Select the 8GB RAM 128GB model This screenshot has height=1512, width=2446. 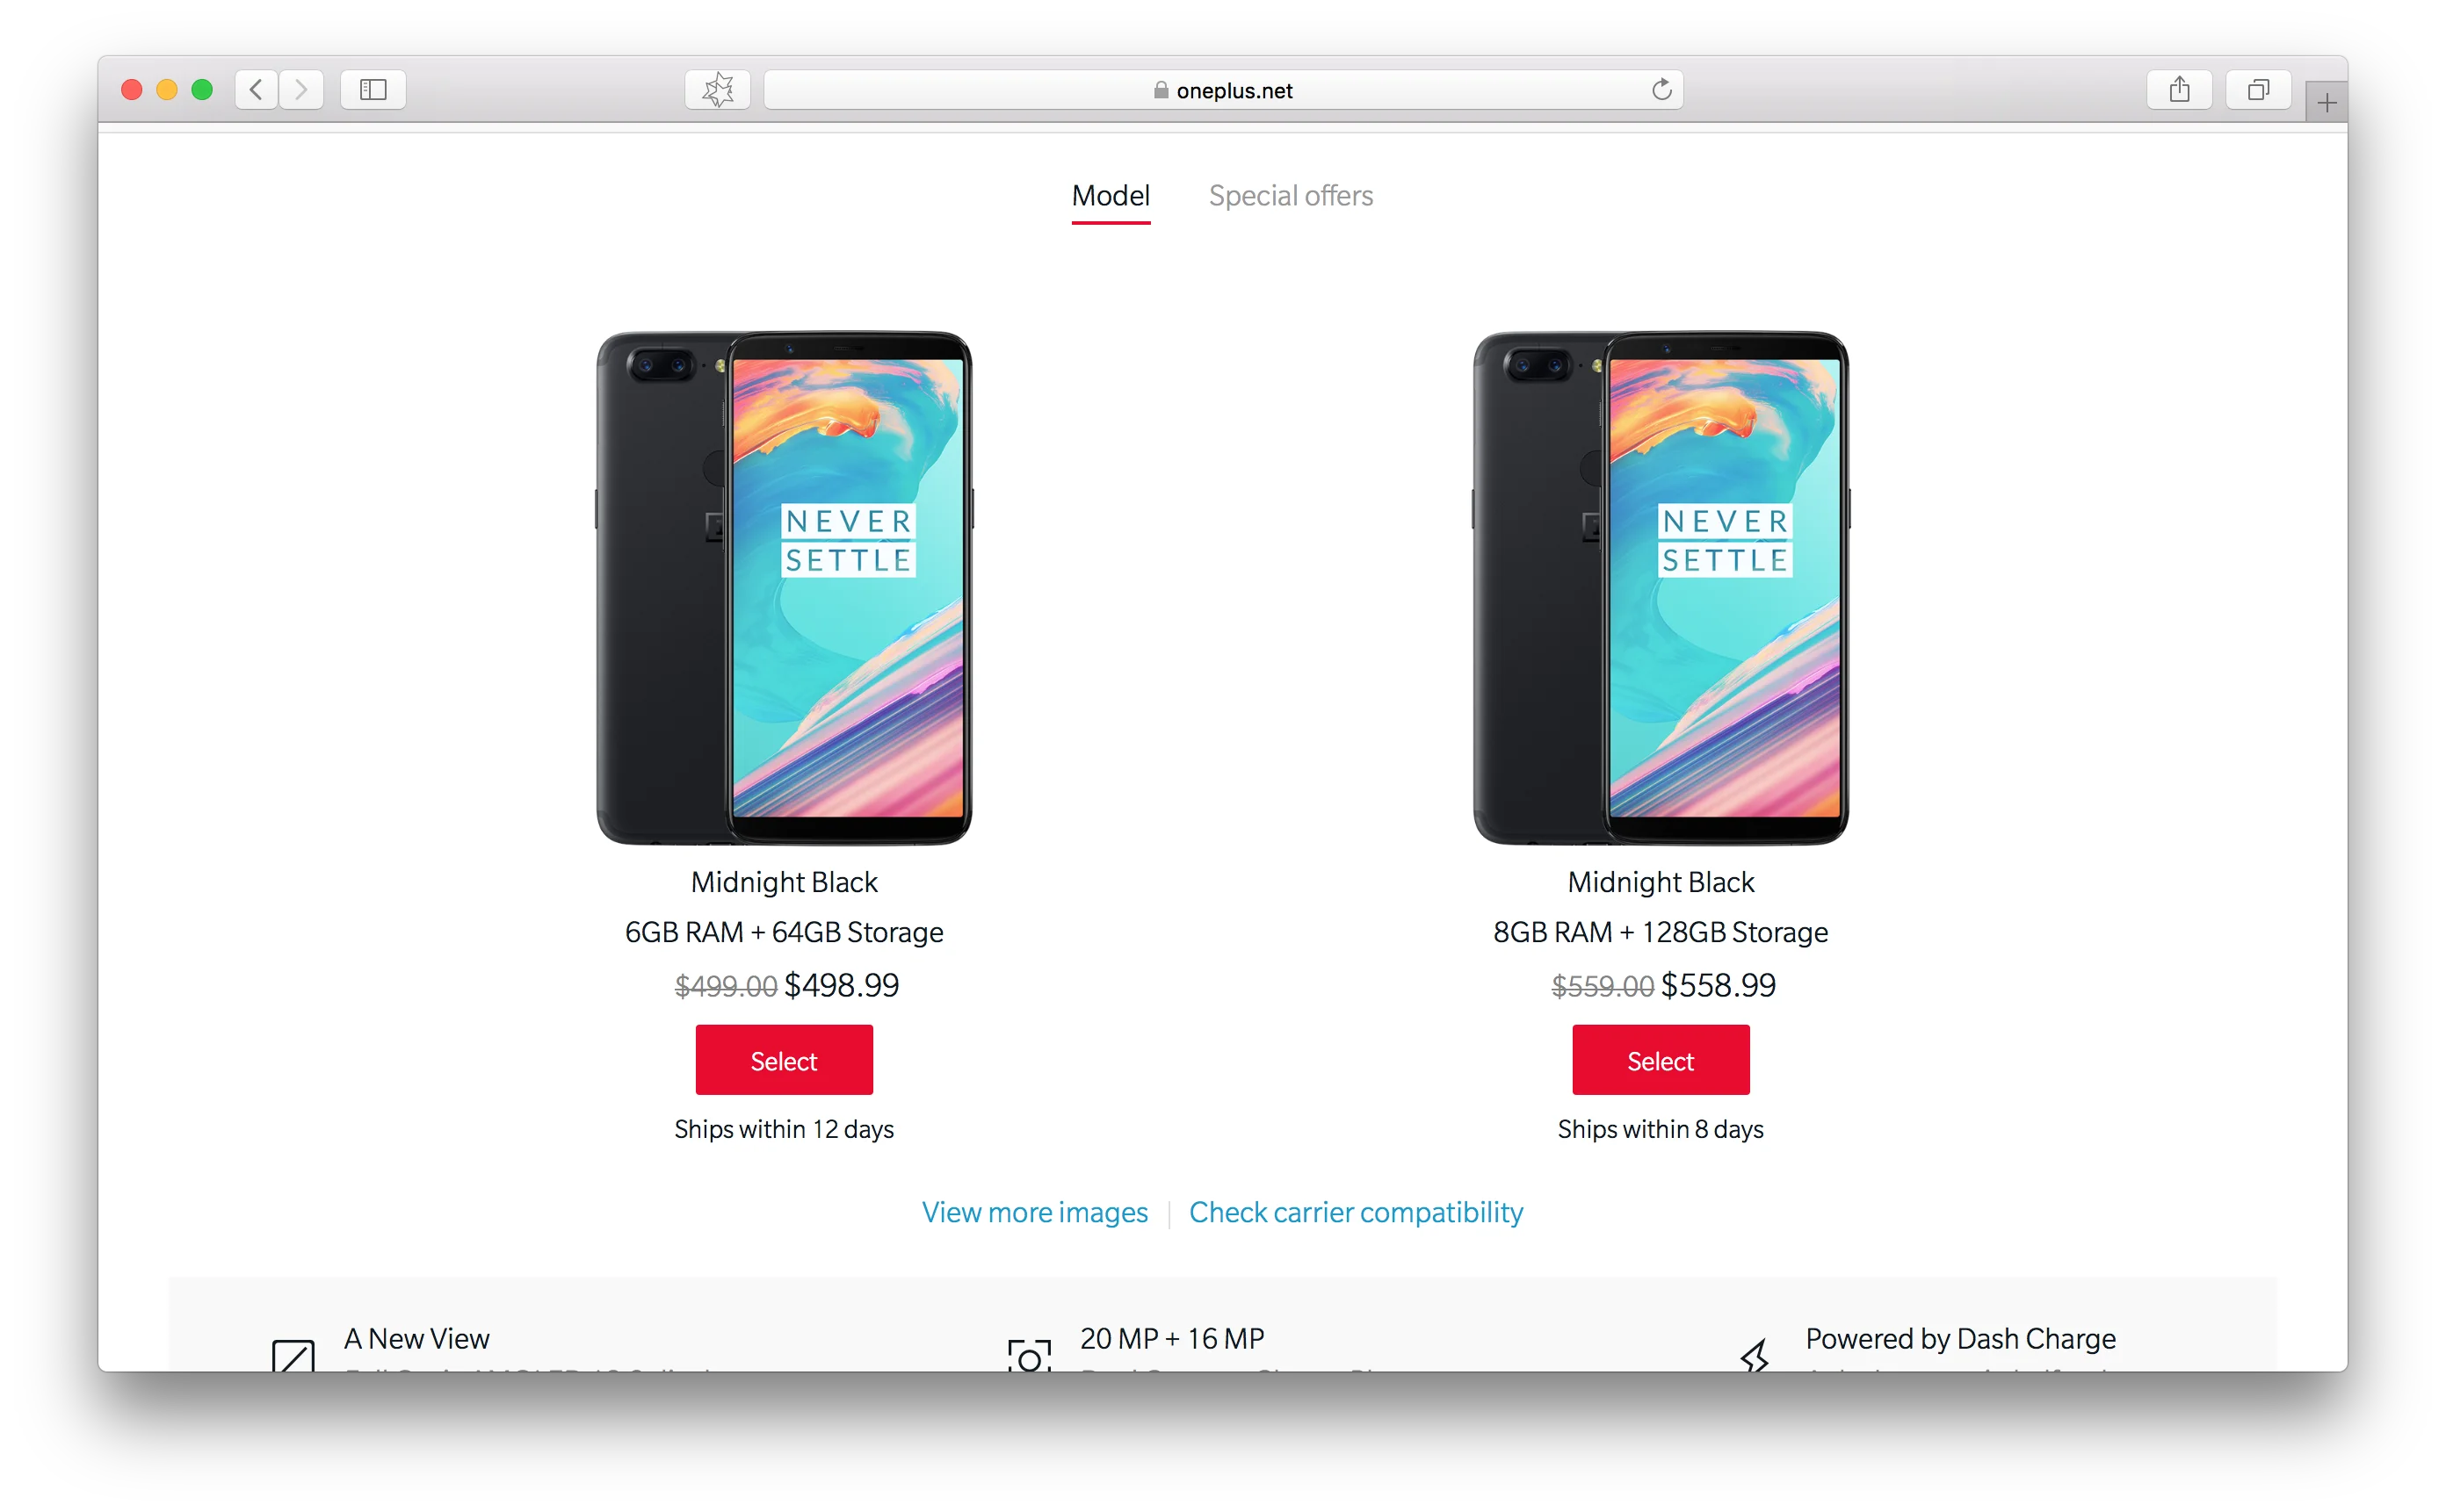(x=1661, y=1058)
